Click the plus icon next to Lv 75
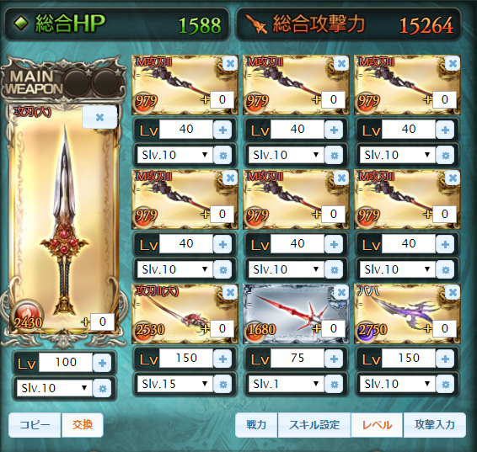 coord(334,359)
